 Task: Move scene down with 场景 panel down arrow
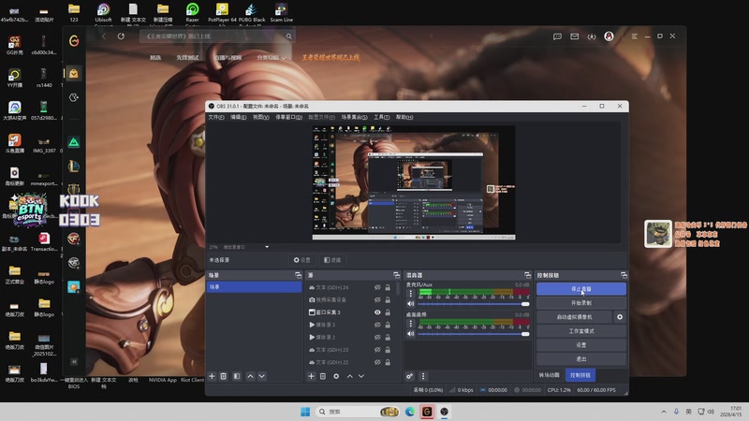coord(262,376)
